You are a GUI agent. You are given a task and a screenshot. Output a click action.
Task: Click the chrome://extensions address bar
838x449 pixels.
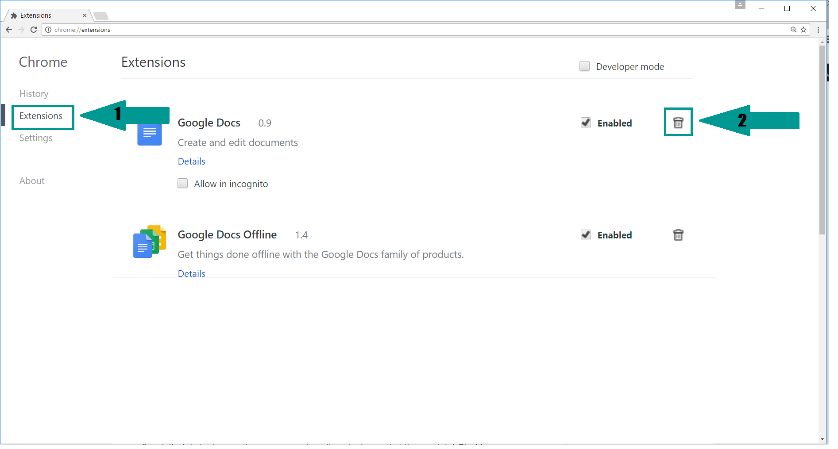[x=398, y=30]
